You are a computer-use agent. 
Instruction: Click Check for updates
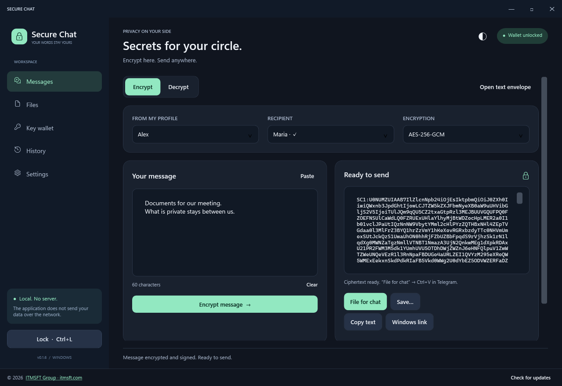530,378
